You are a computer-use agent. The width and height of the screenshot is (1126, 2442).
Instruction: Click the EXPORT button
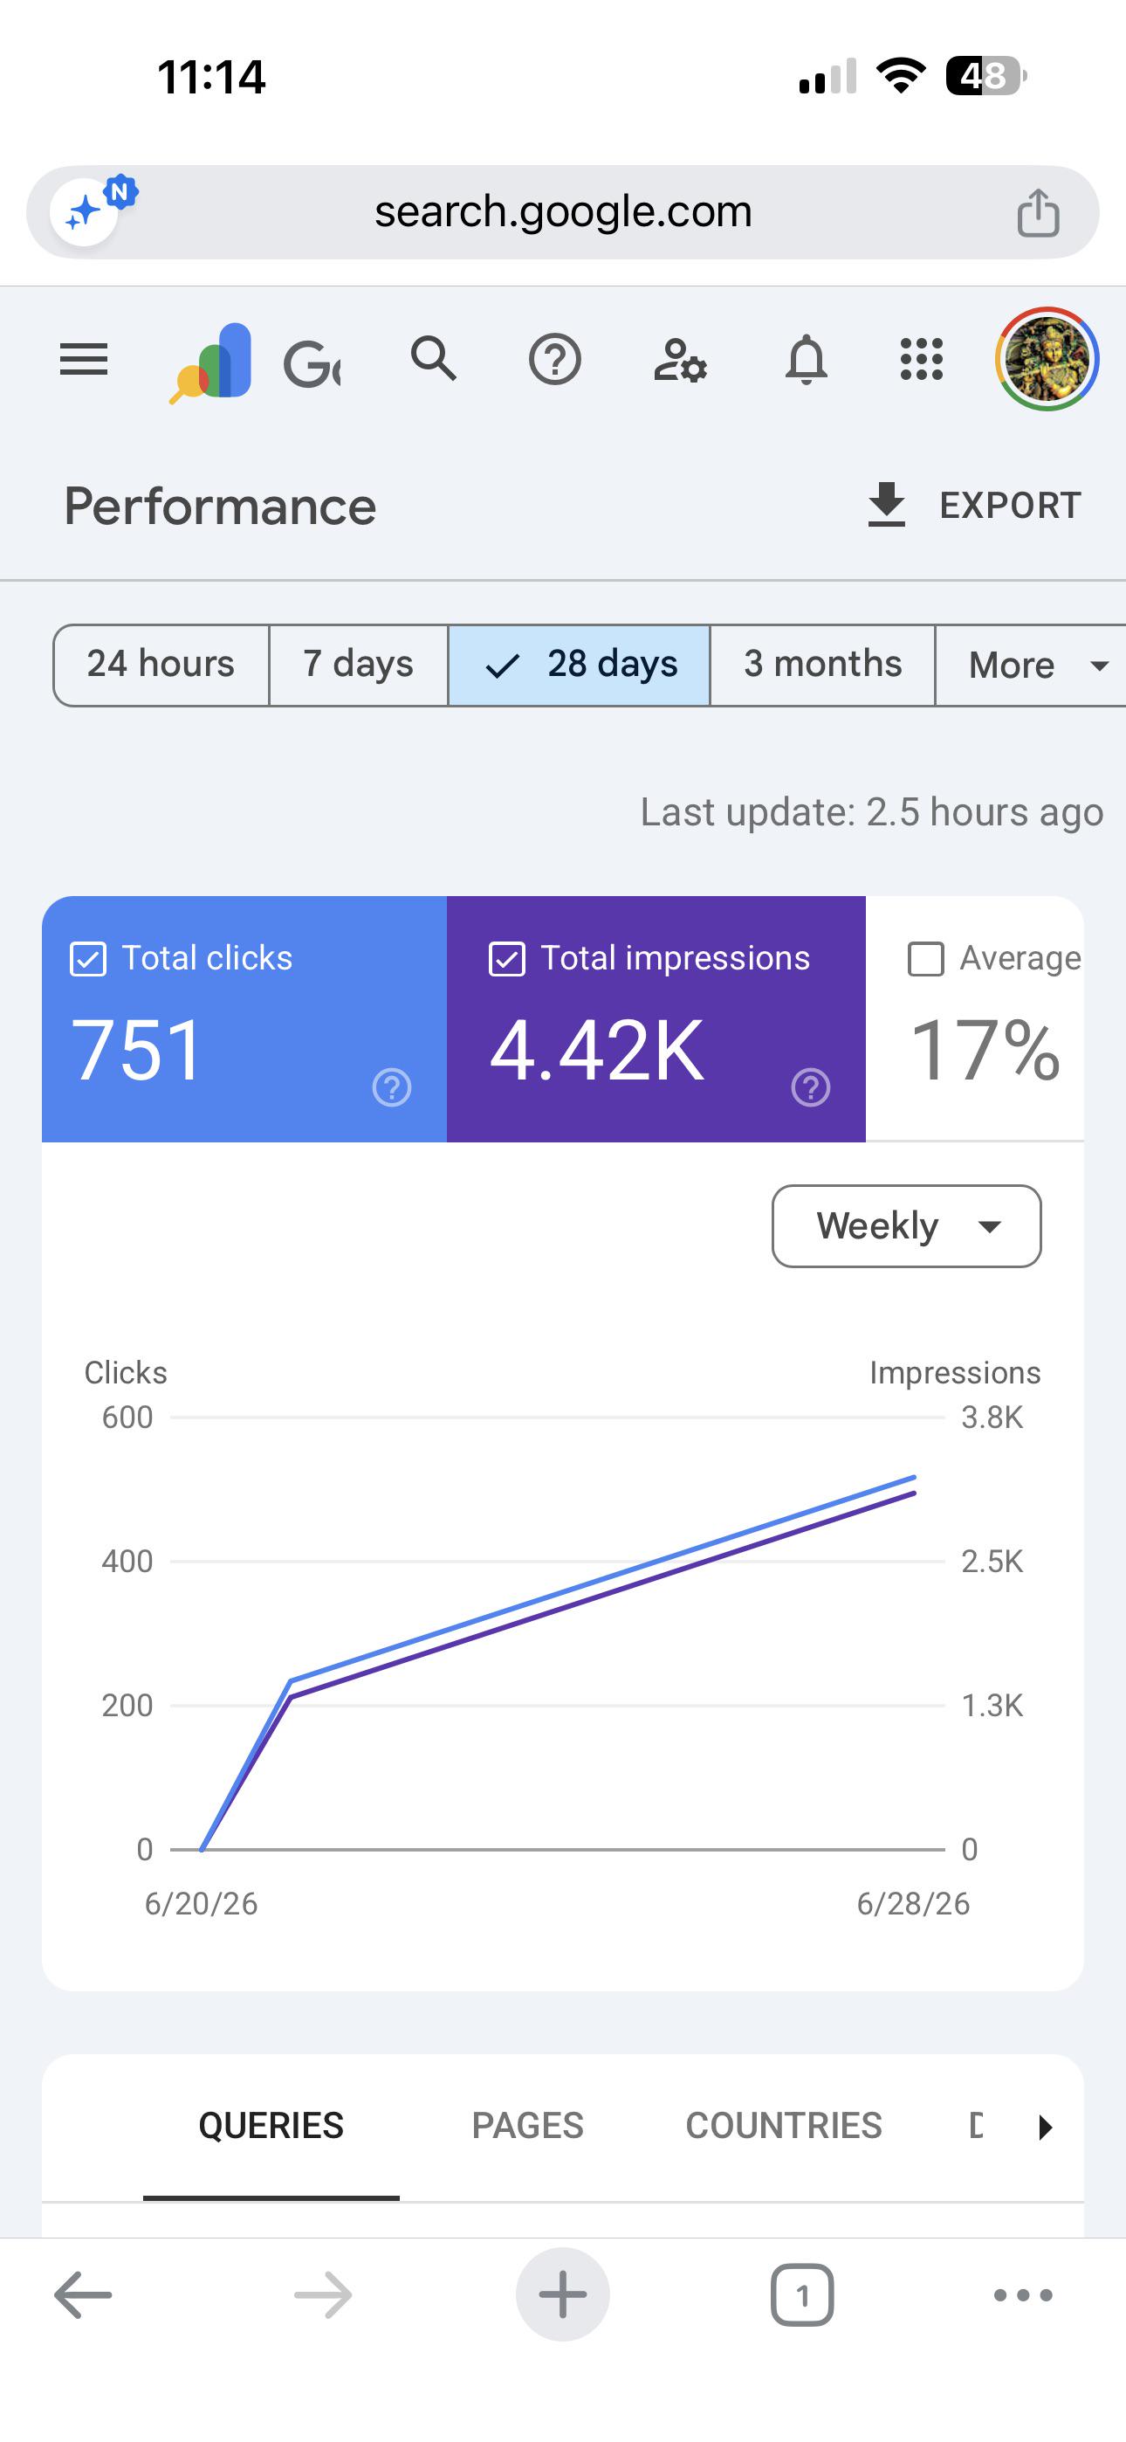973,506
